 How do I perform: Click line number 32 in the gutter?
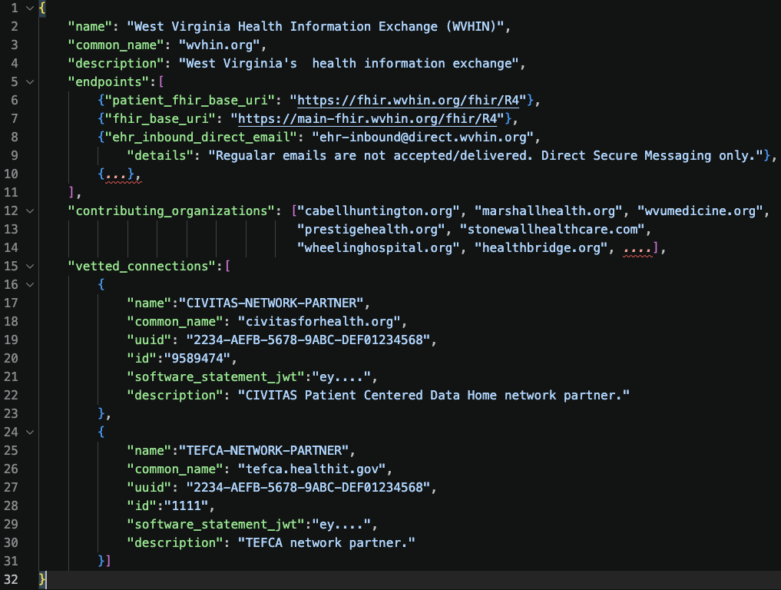click(11, 579)
